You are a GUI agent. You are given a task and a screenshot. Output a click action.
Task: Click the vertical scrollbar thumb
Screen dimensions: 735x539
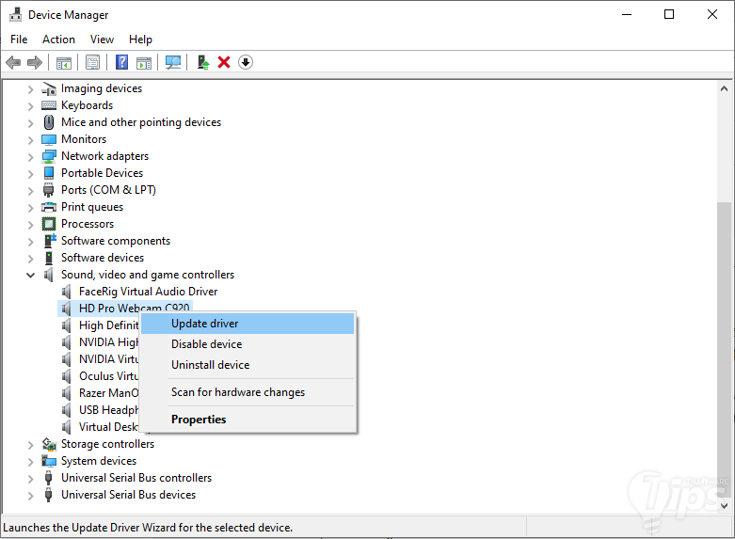coord(724,349)
